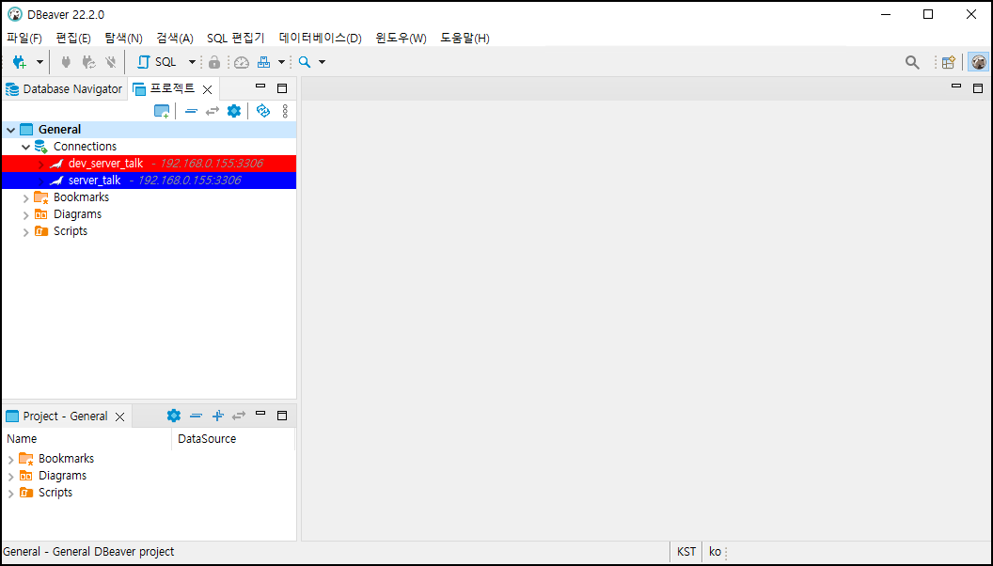Click the refresh icon in 프로젝트 toolbar
Viewport: 993px width, 566px height.
[x=262, y=112]
